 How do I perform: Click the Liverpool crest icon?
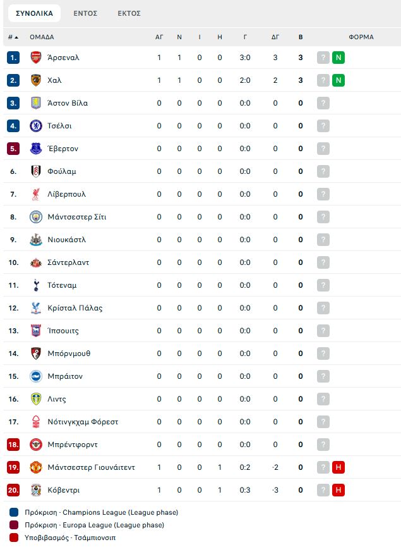36,194
